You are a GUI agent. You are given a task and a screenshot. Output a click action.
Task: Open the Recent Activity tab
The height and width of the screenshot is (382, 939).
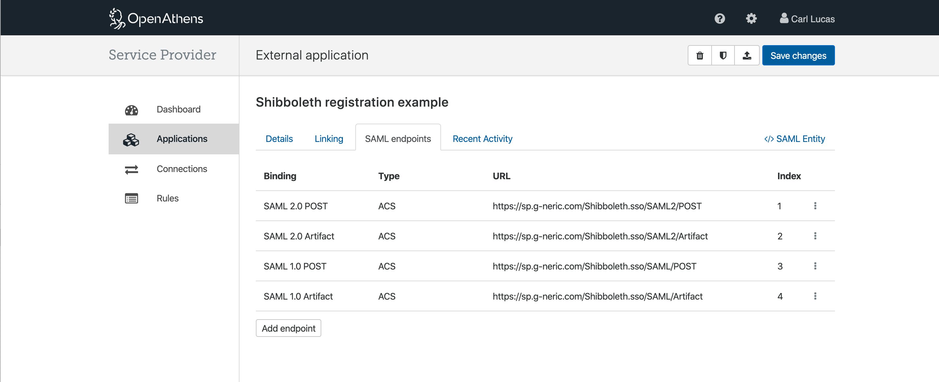pyautogui.click(x=482, y=139)
